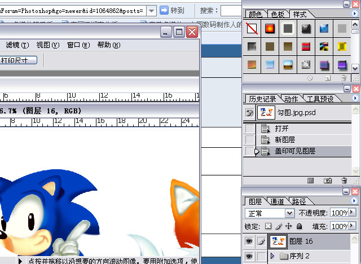Apply the light blue square style swatch
The width and height of the screenshot is (361, 264).
coord(270,65)
